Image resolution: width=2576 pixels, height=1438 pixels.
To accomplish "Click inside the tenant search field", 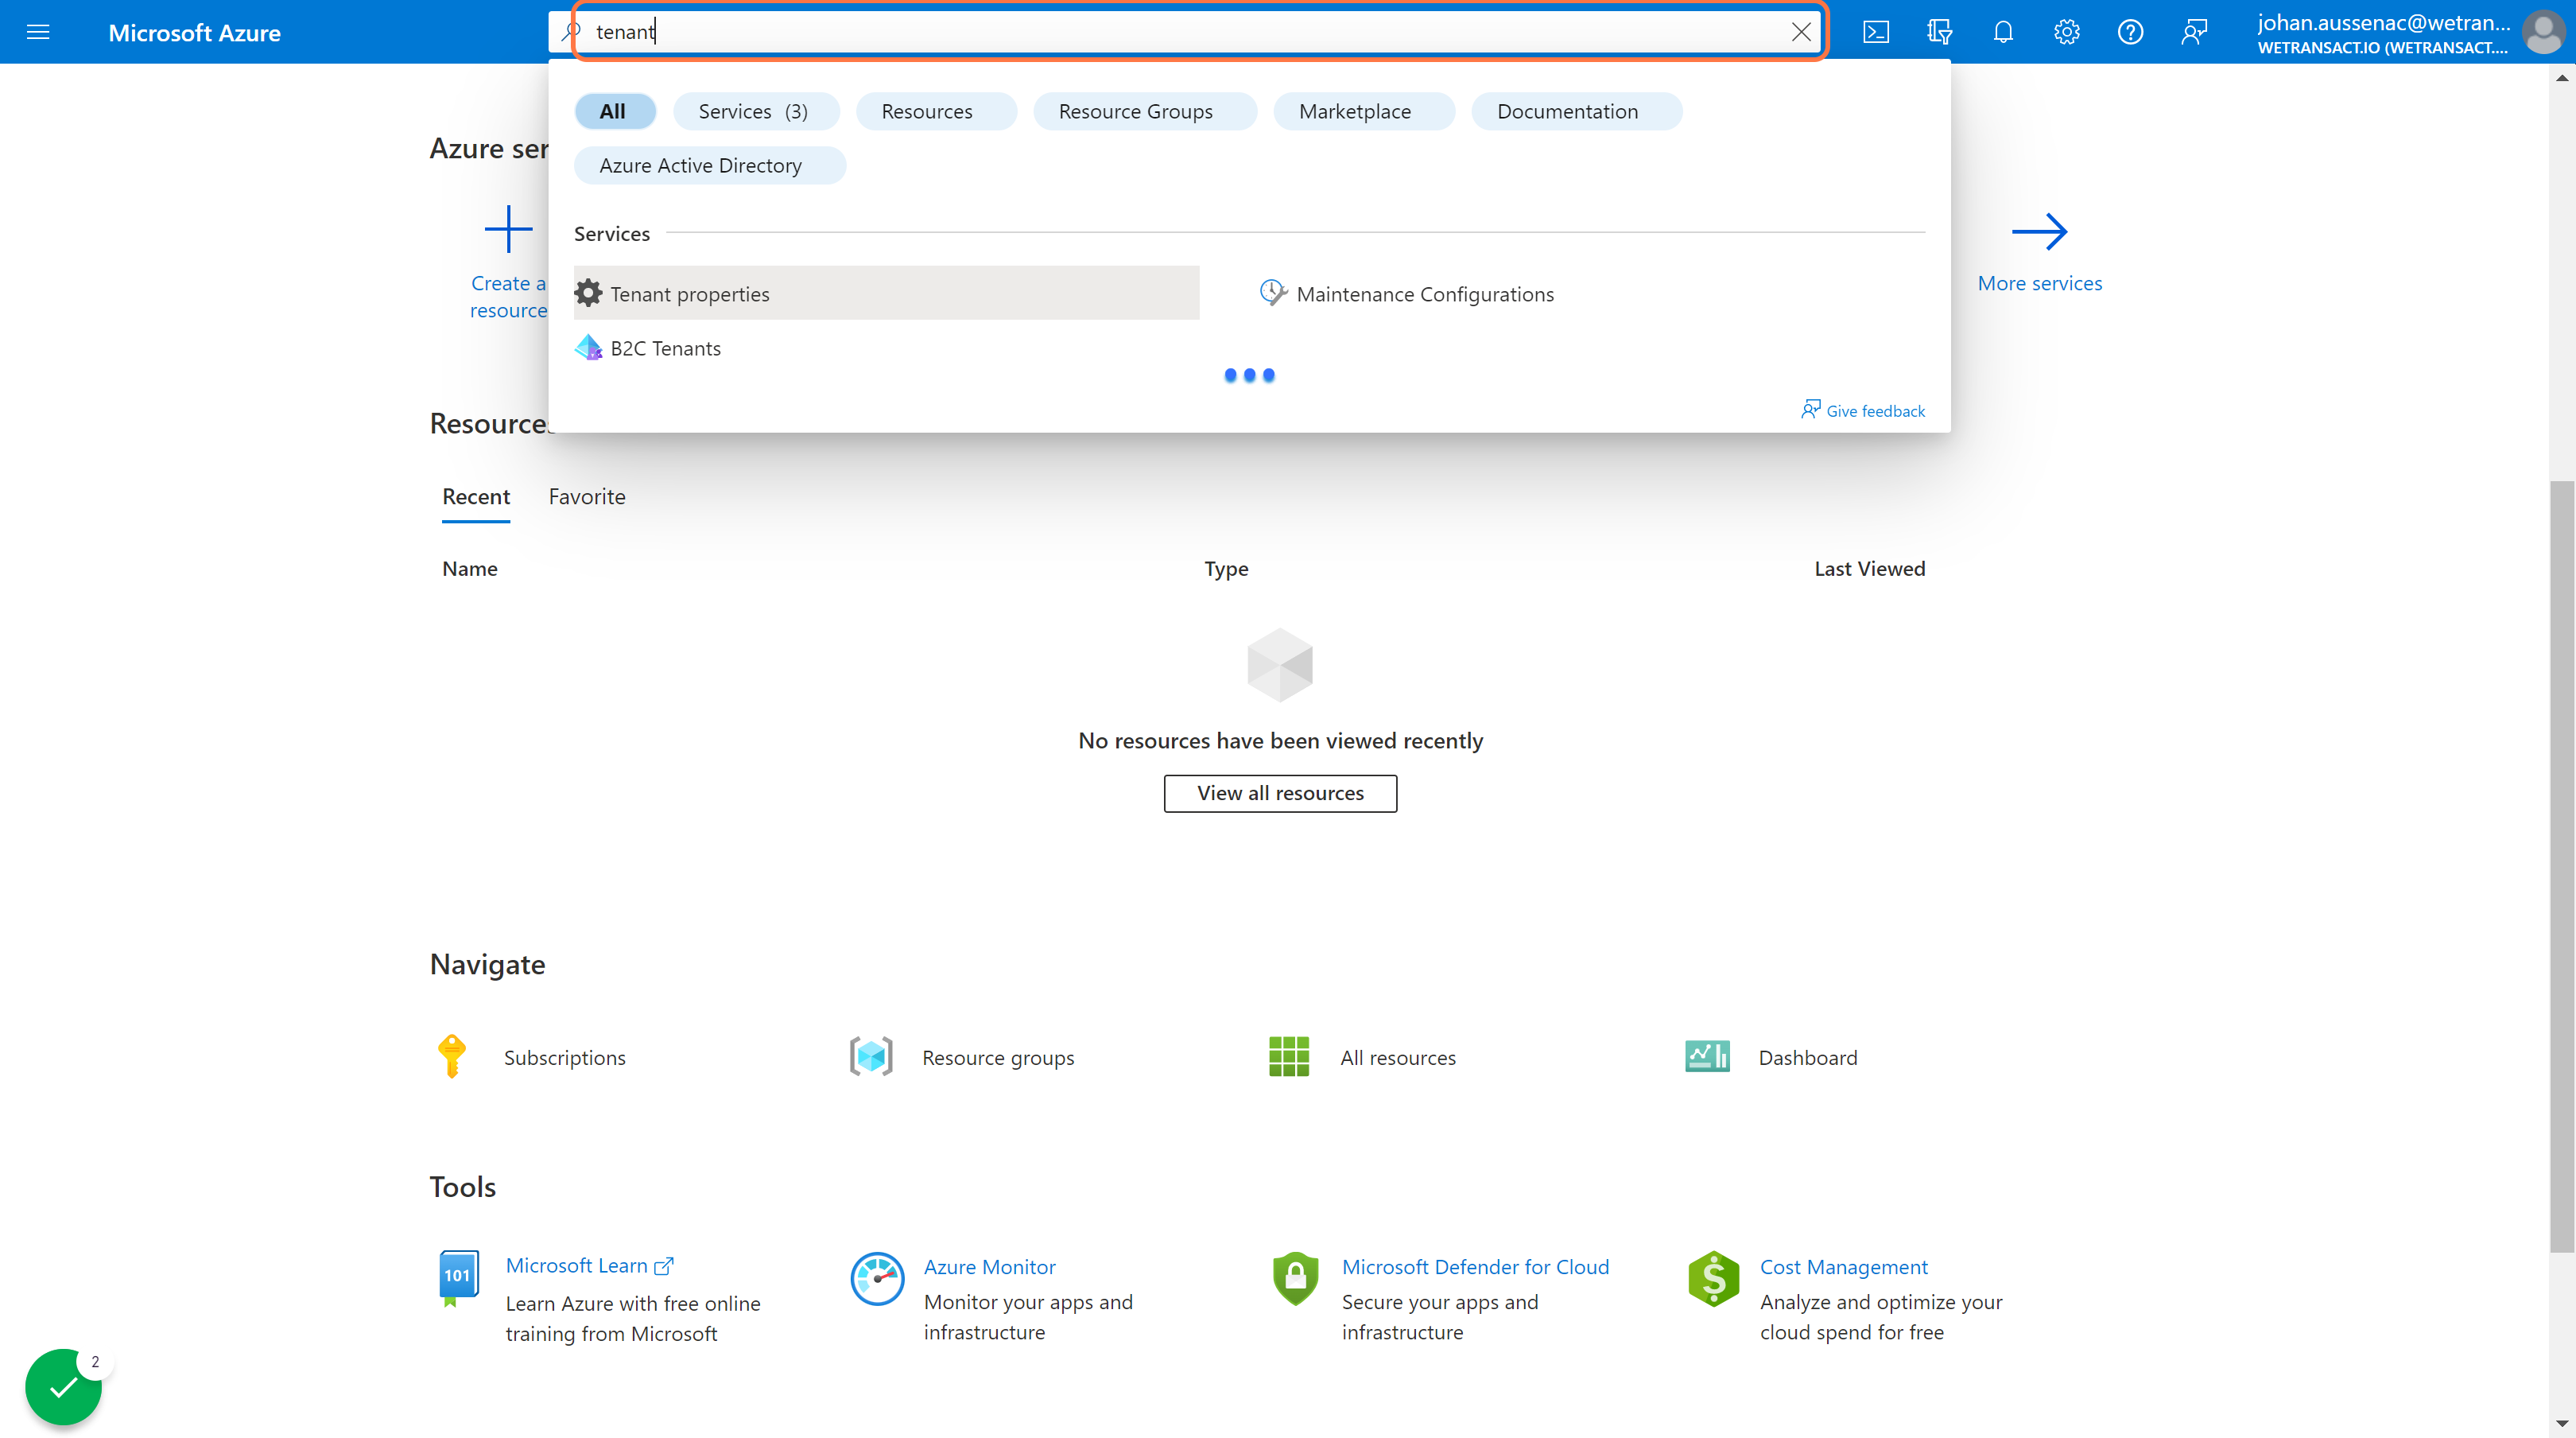I will click(1185, 31).
